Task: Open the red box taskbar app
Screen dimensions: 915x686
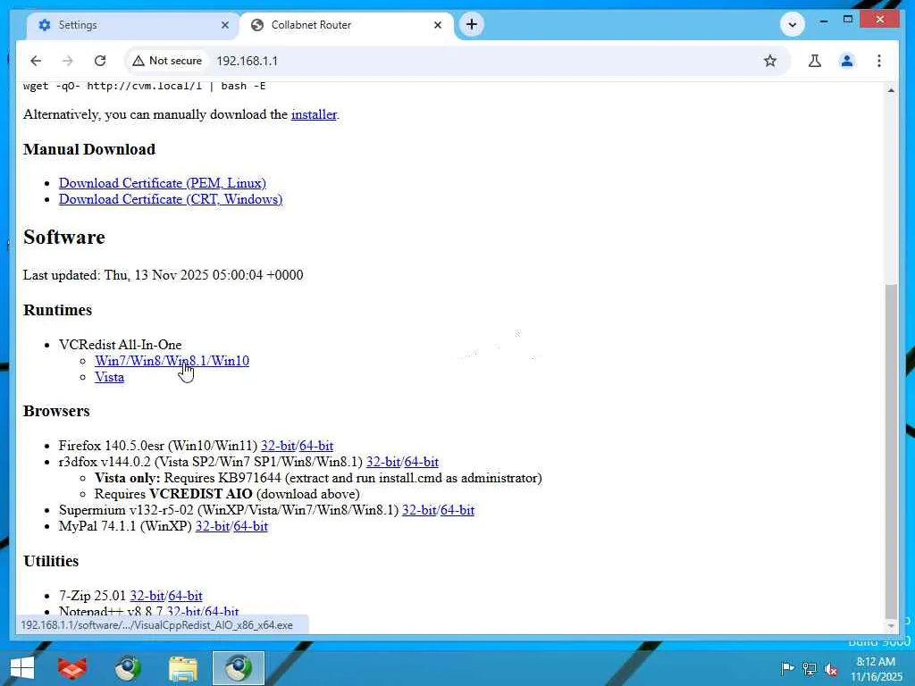Action: click(x=72, y=668)
